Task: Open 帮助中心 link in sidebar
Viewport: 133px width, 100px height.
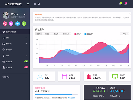Action: click(6, 77)
